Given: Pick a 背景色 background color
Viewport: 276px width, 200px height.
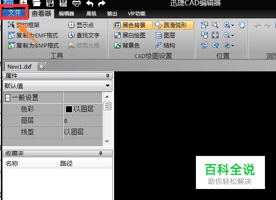Looking at the screenshot, I should (127, 45).
